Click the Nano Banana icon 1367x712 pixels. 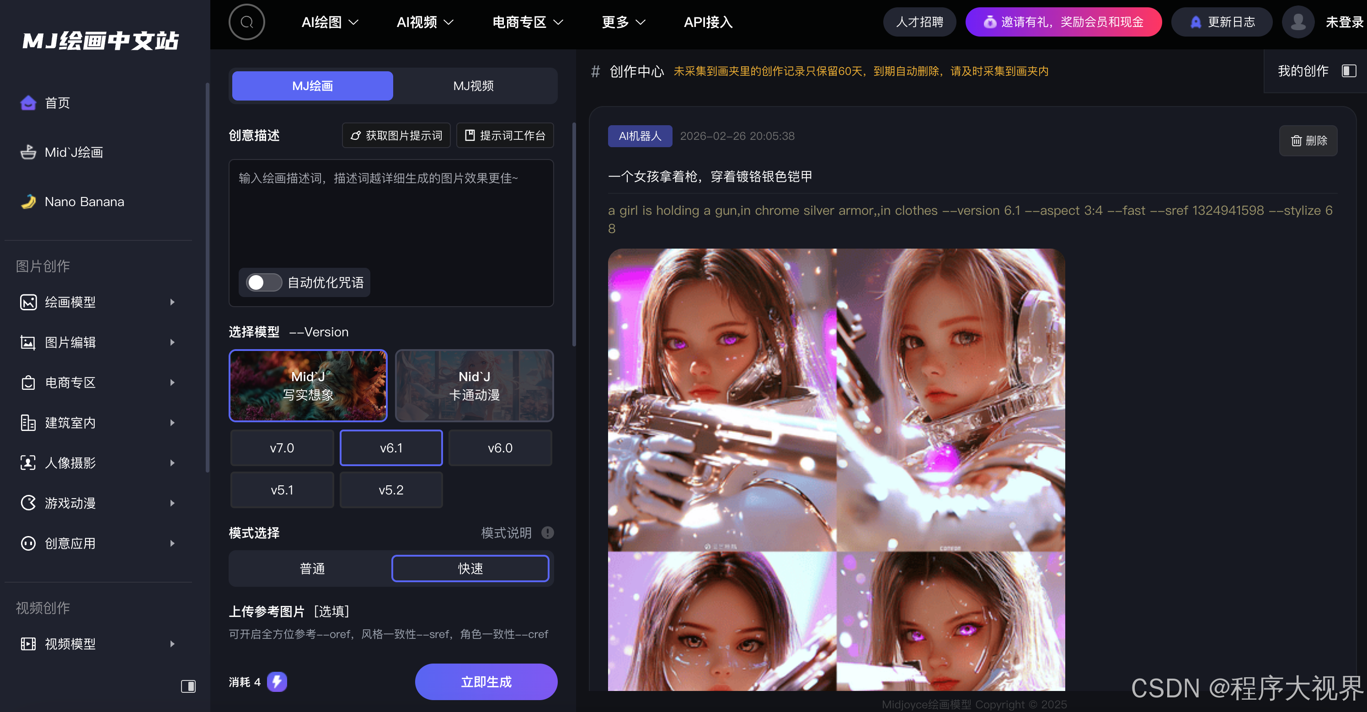pos(28,202)
